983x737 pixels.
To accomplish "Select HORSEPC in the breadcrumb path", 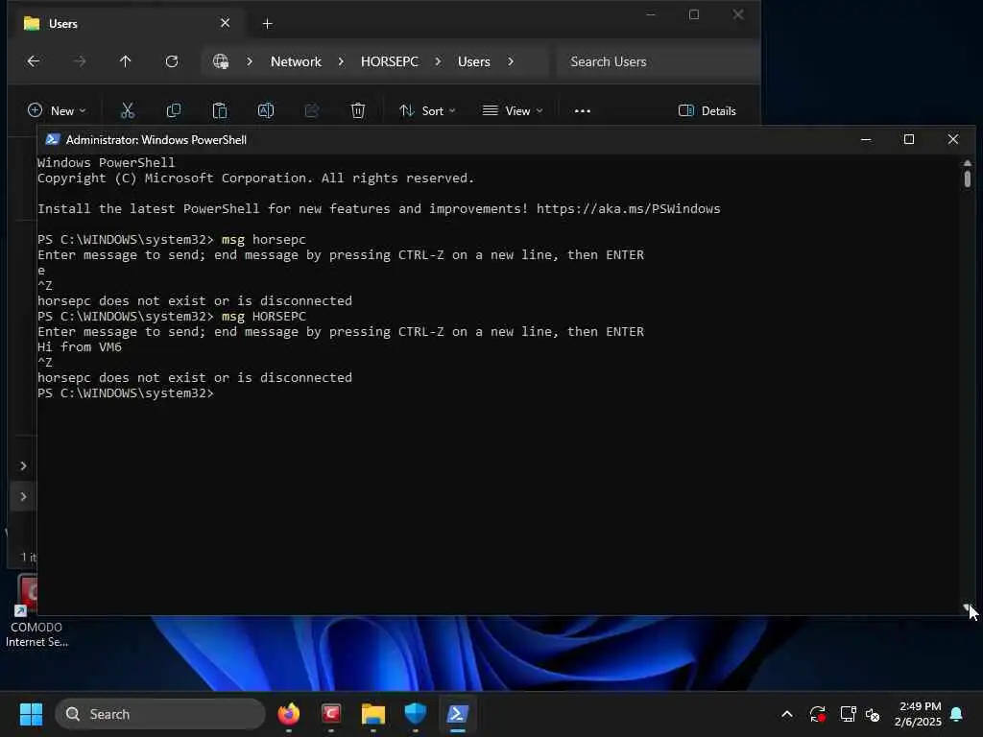I will 390,61.
